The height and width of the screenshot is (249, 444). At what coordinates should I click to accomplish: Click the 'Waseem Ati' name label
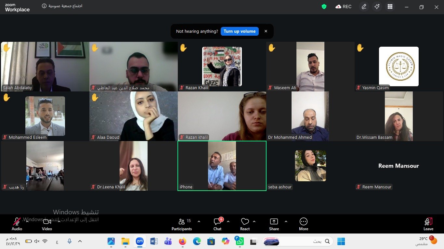point(284,88)
